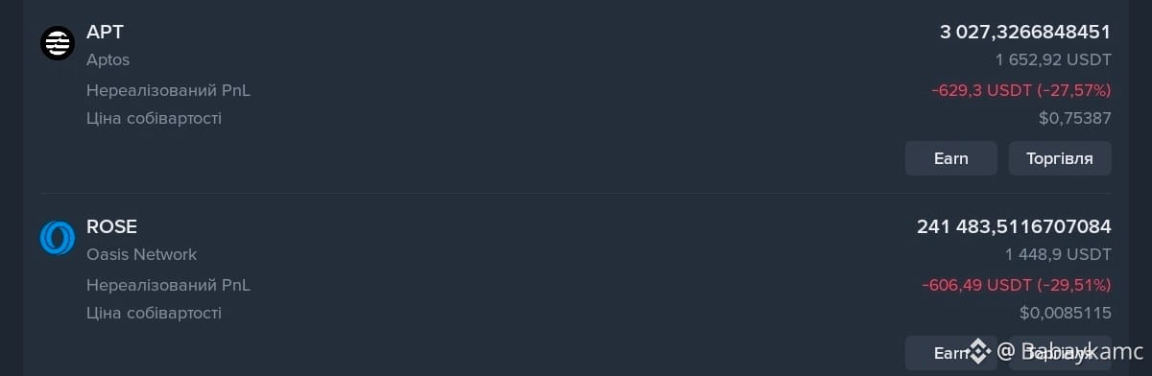The image size is (1152, 376).
Task: Click the Oasis Network asset name
Action: click(x=141, y=254)
